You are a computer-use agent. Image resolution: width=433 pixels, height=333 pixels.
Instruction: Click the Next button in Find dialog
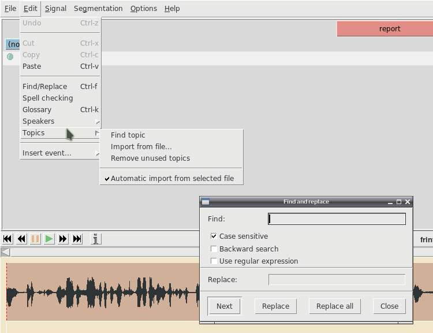tap(225, 306)
